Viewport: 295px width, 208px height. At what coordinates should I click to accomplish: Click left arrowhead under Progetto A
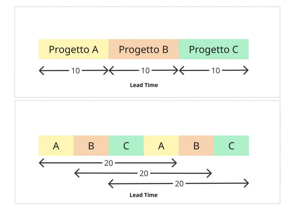click(41, 70)
